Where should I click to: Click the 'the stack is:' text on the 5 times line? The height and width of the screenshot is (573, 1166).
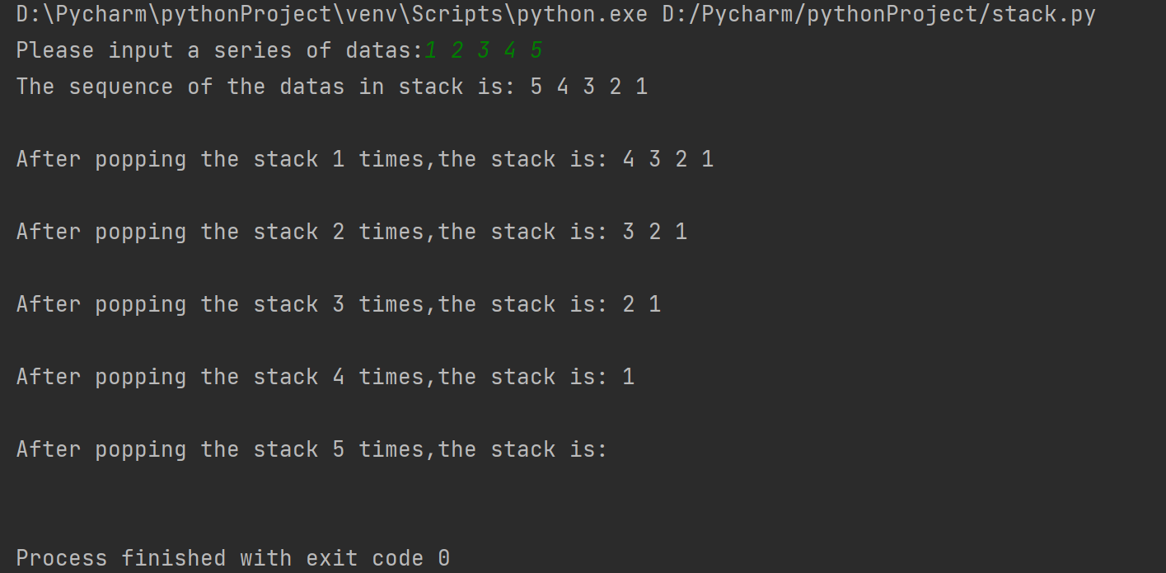[x=522, y=449]
